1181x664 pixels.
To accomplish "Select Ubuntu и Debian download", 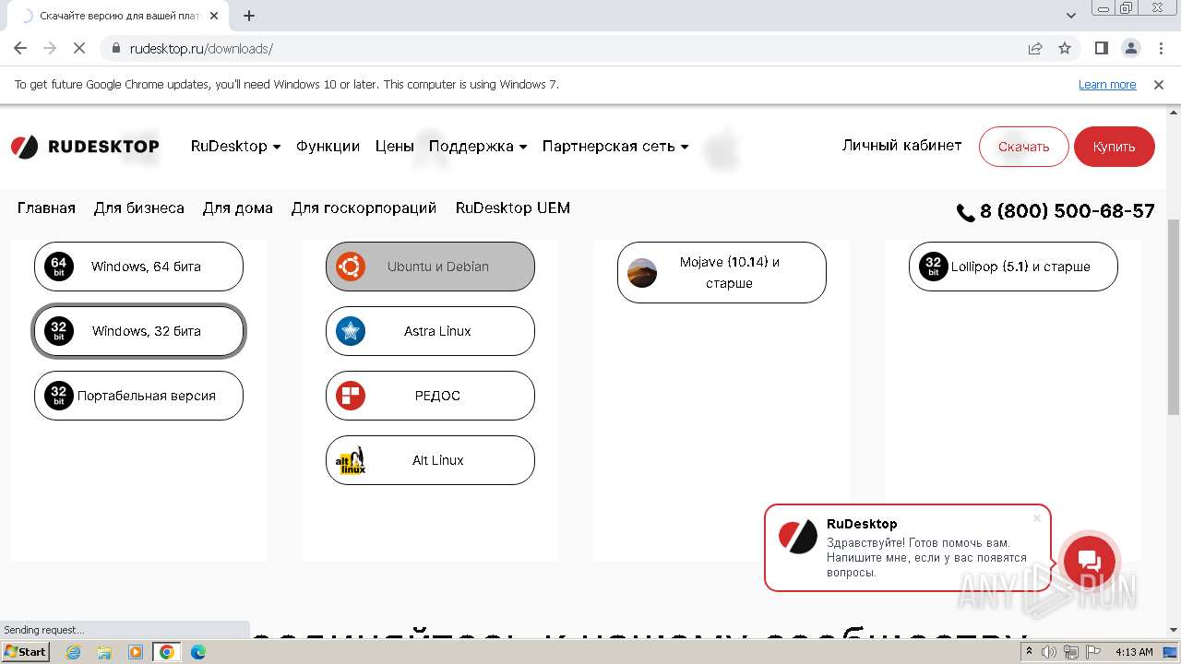I will click(x=430, y=267).
